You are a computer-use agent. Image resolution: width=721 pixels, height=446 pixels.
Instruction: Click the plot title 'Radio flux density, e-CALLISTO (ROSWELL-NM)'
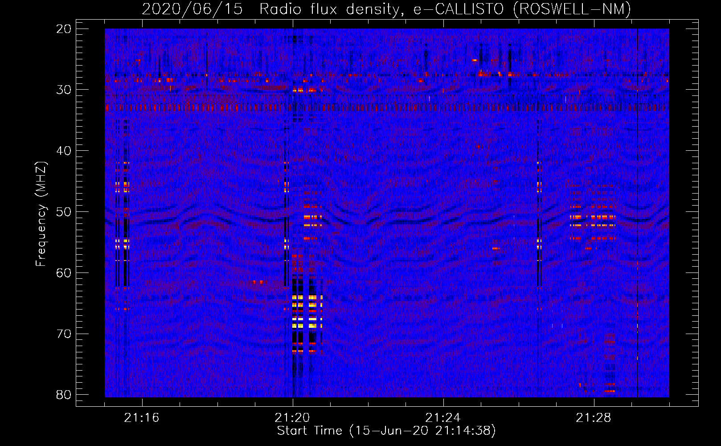tap(445, 9)
